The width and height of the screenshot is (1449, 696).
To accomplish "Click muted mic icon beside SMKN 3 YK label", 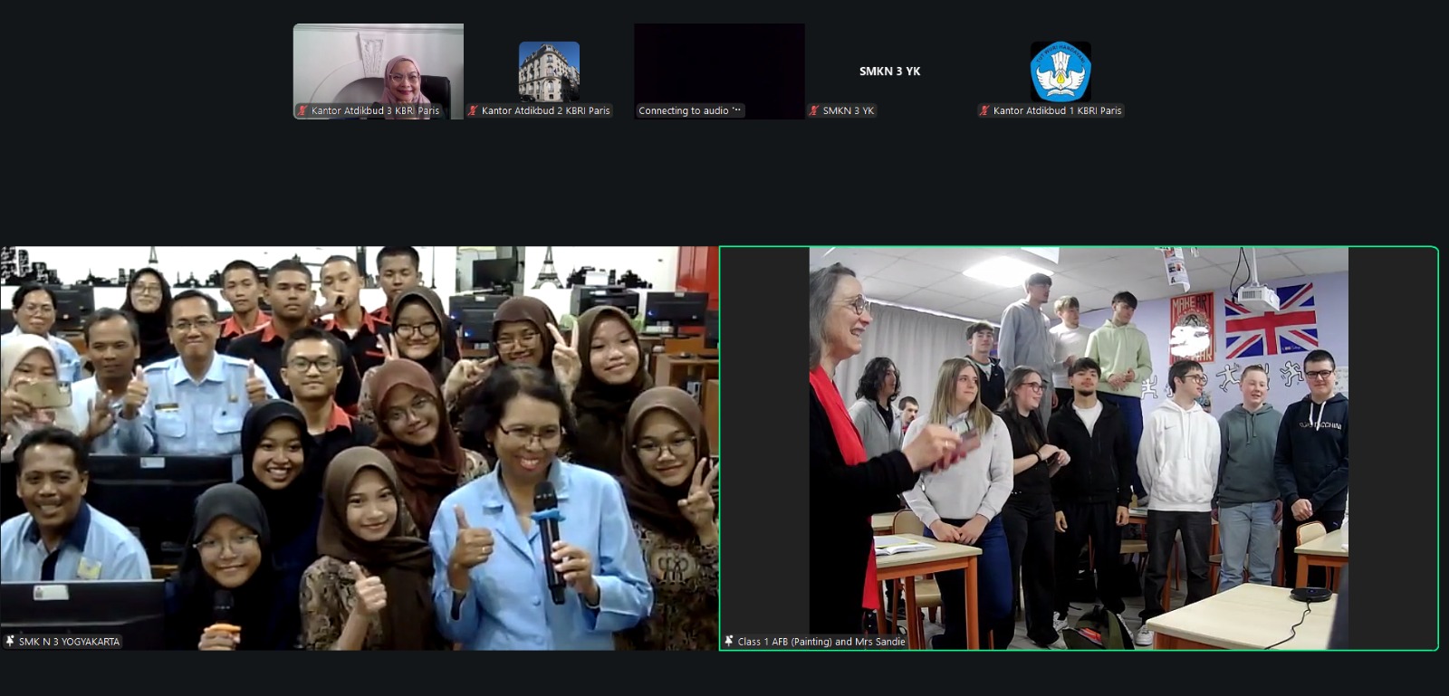I will (x=814, y=110).
